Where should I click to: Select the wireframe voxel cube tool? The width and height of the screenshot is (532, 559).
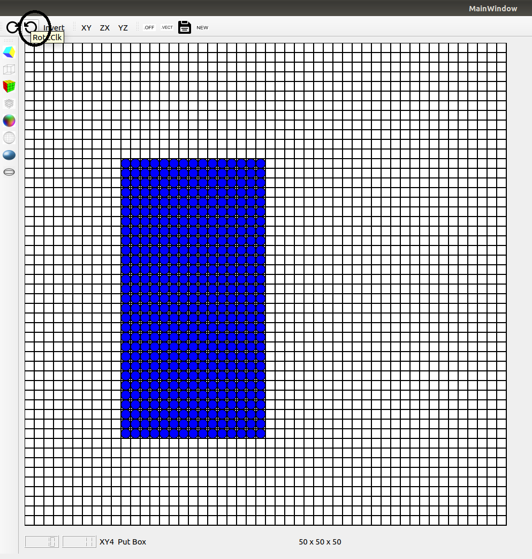[9, 103]
